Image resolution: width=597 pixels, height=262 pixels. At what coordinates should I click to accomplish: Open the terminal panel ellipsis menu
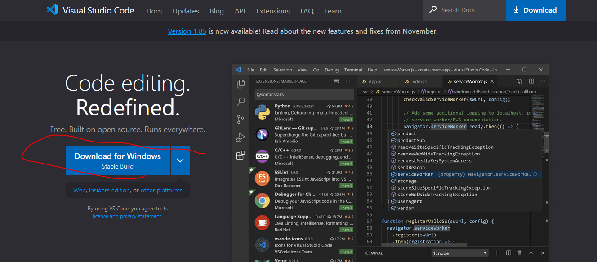(x=395, y=253)
